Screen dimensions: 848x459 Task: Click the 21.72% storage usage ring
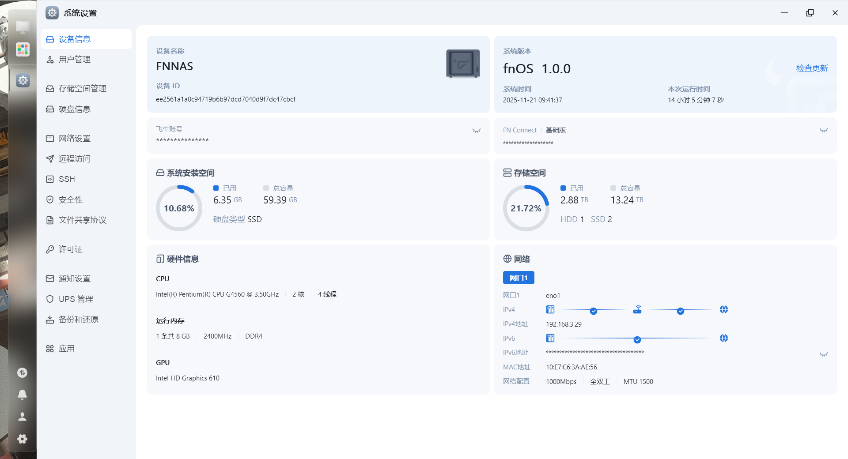point(526,208)
